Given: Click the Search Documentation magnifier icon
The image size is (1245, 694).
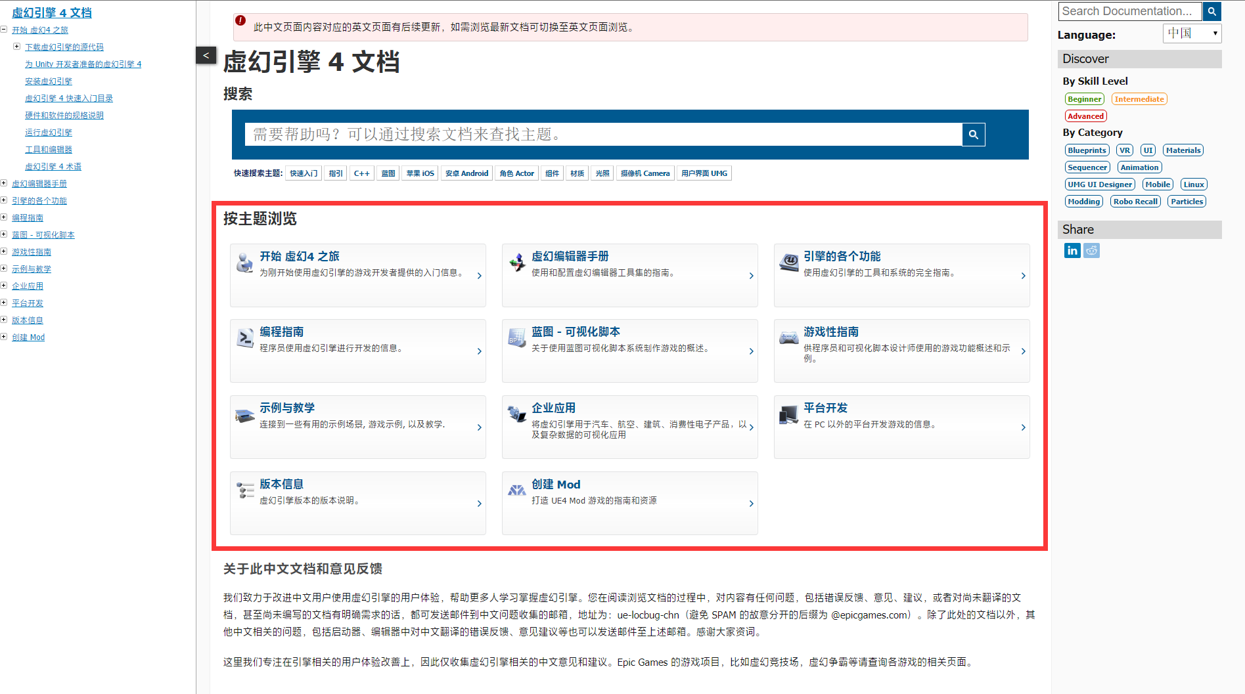Looking at the screenshot, I should tap(1212, 11).
